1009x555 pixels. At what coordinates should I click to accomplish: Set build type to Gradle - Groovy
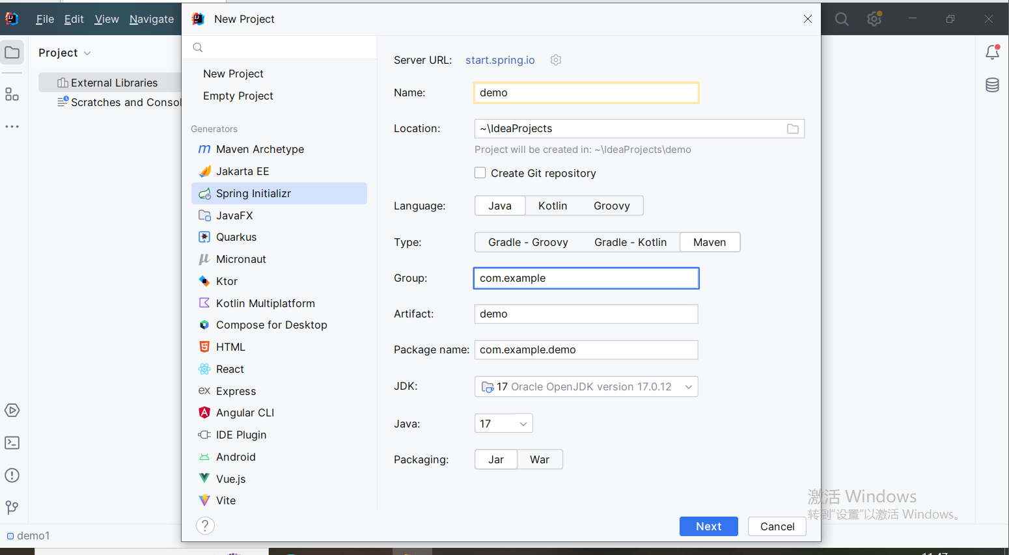pyautogui.click(x=528, y=242)
